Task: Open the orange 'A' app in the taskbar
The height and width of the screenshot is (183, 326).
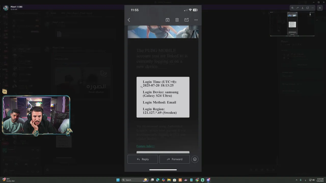Action: tap(180, 180)
